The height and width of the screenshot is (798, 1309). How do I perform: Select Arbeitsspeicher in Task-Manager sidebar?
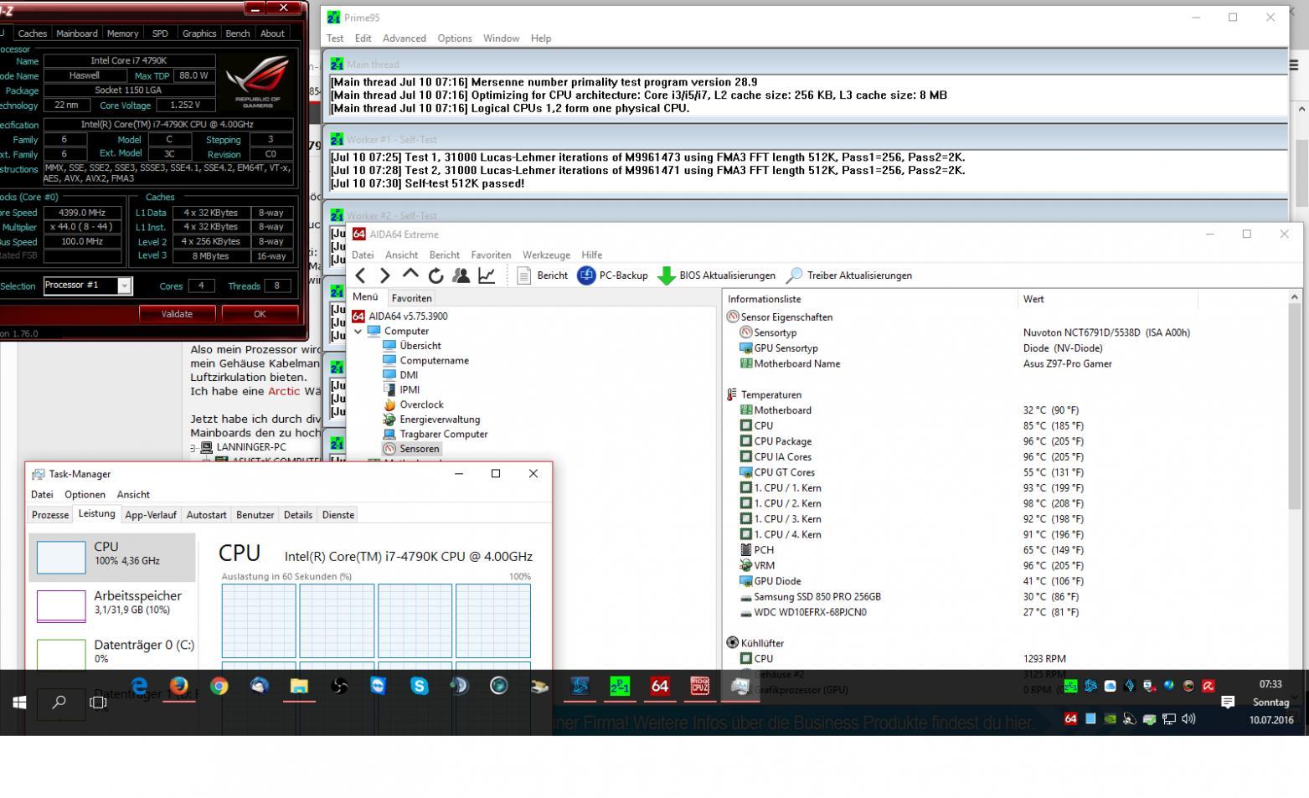click(x=112, y=604)
